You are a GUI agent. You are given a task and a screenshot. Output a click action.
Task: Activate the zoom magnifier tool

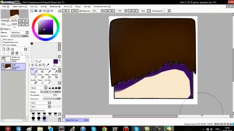pos(36,65)
